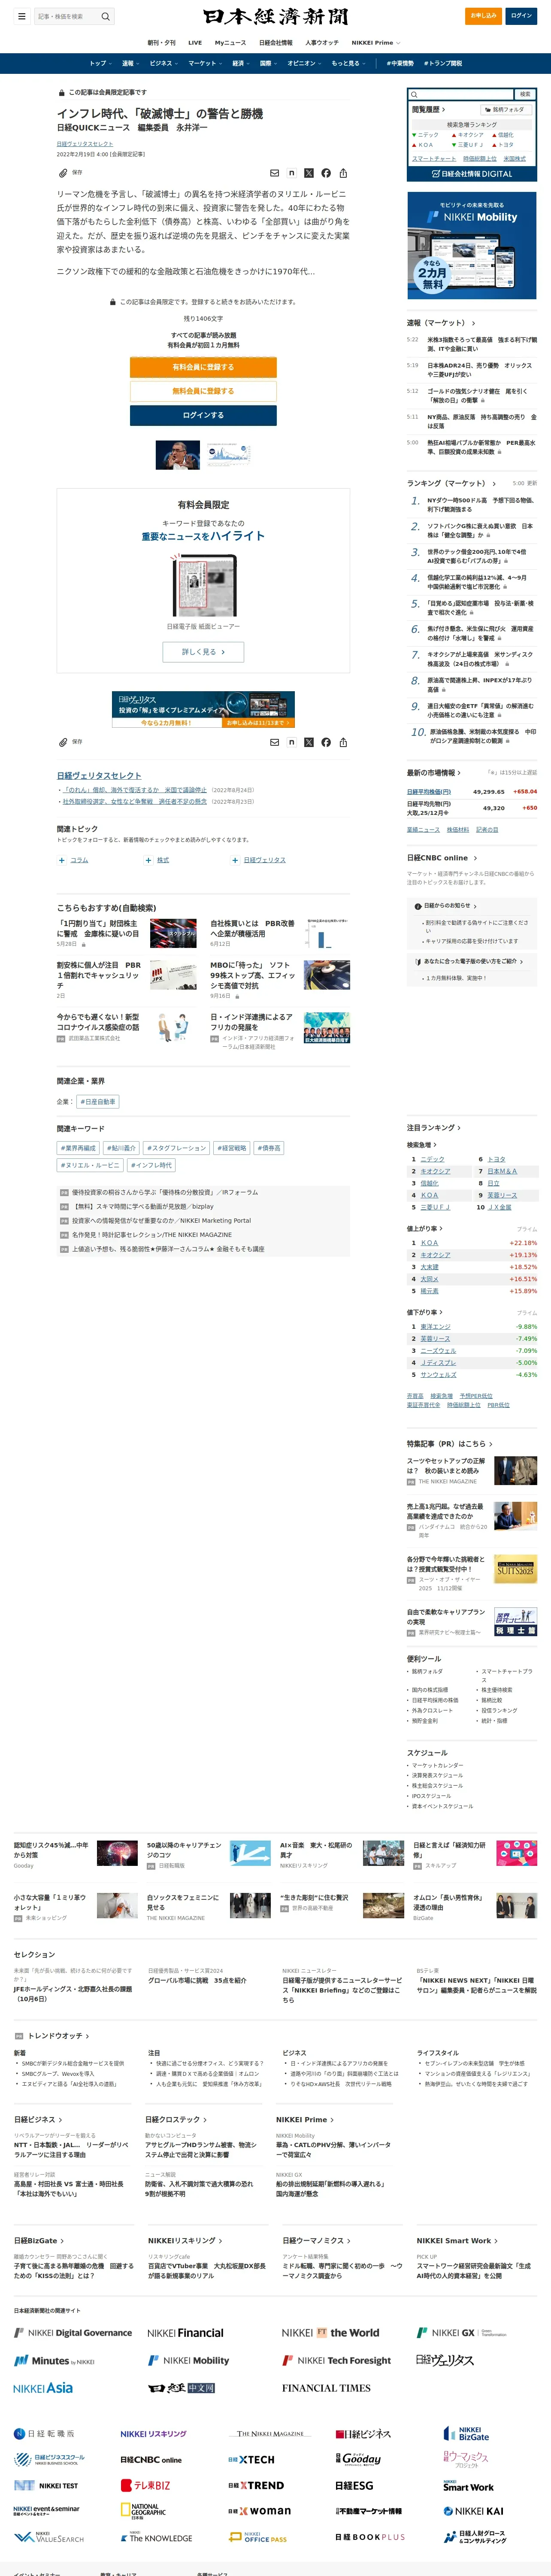This screenshot has width=551, height=2576.
Task: Click the search magnifier icon in header
Action: coord(105,16)
